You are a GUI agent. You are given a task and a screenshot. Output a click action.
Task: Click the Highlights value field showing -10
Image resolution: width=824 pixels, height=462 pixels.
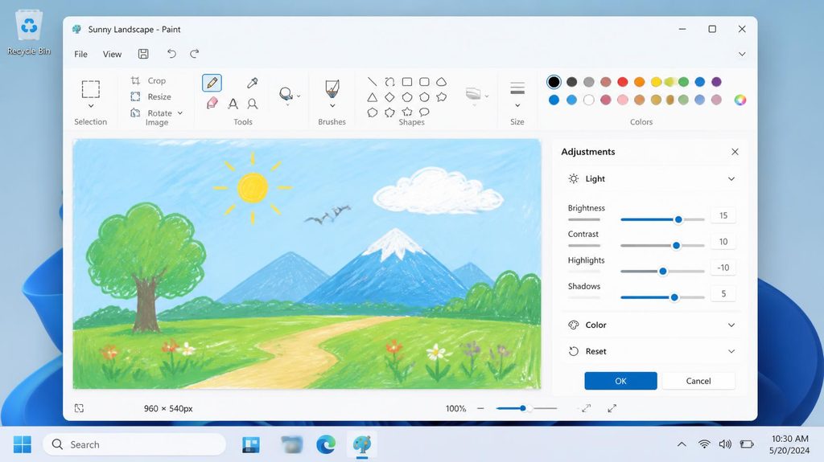723,268
